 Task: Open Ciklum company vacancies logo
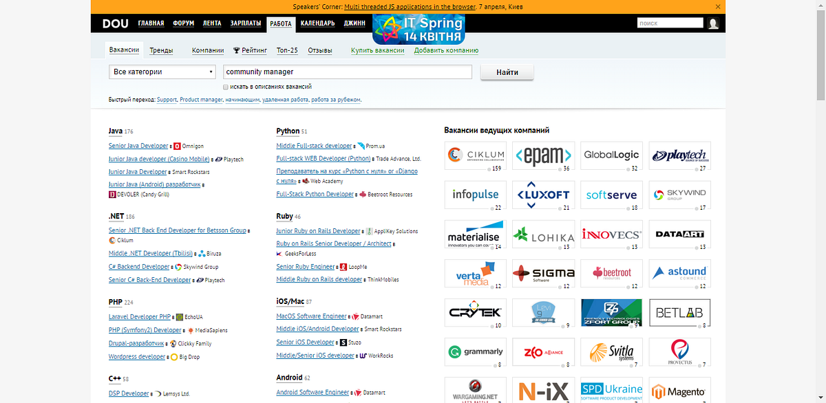476,156
